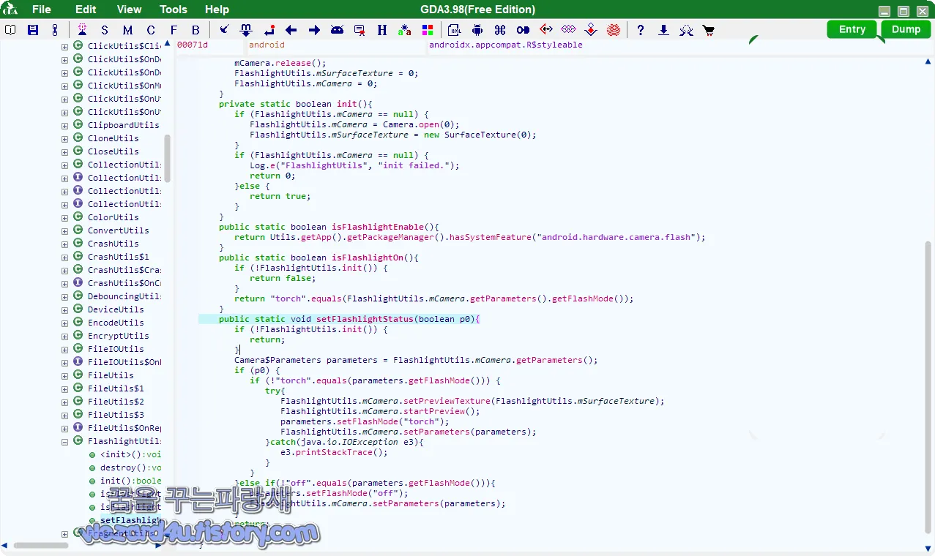The image size is (935, 556).
Task: Click the Android robot toolbar icon
Action: click(x=477, y=30)
